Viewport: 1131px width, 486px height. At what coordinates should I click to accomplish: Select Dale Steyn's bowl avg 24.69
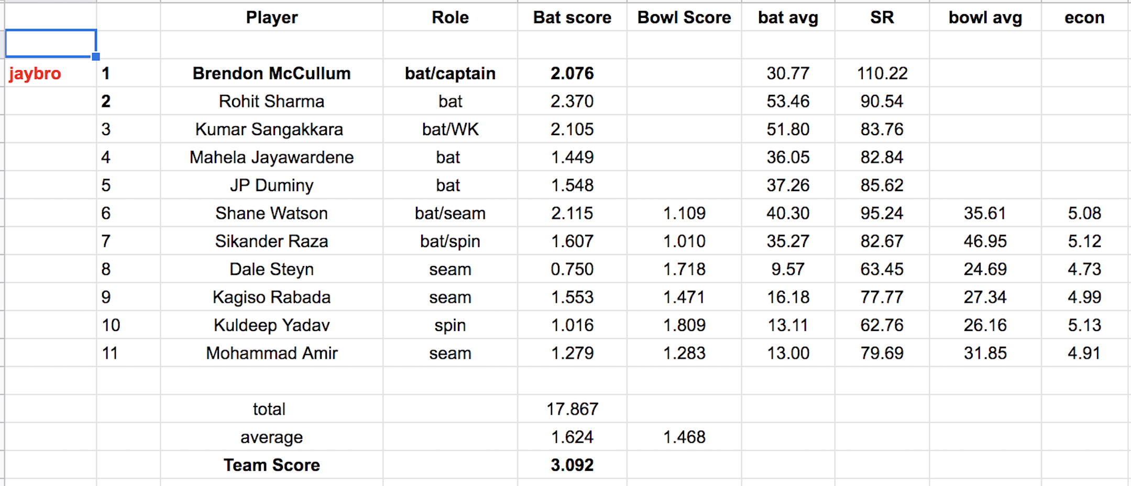pyautogui.click(x=985, y=269)
